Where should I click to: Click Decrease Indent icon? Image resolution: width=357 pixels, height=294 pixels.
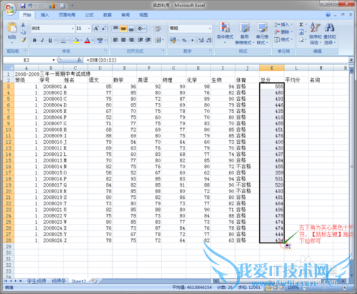(x=140, y=40)
